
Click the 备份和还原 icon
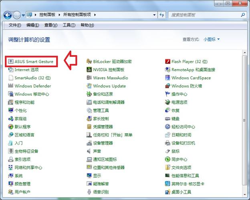point(89,94)
